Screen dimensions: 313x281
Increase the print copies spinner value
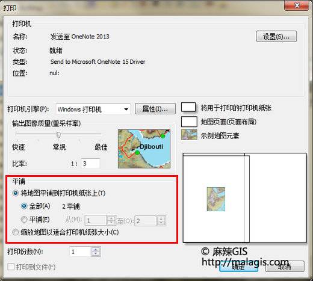click(96, 250)
